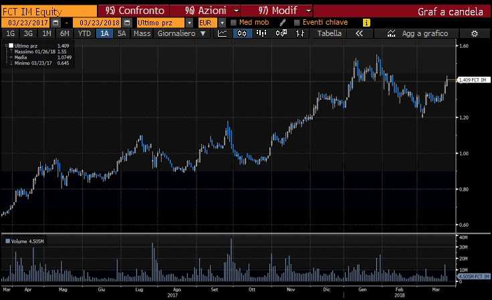
Task: Select the 1M time range tab
Action: tap(46, 33)
